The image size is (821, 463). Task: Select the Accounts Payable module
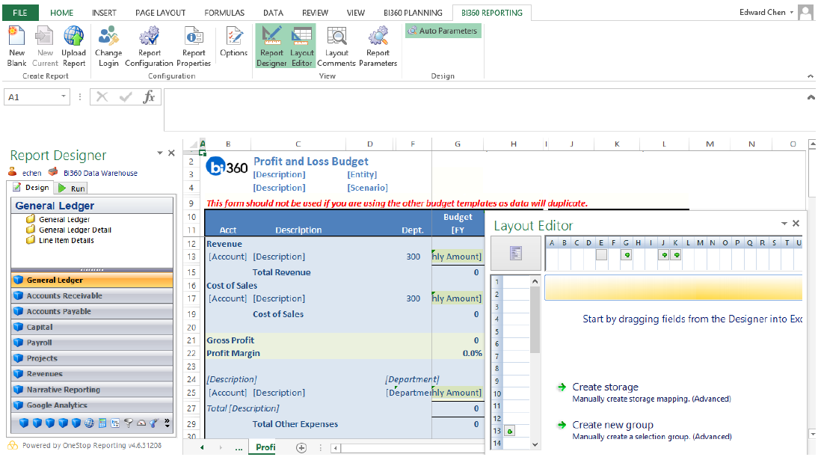coord(92,312)
